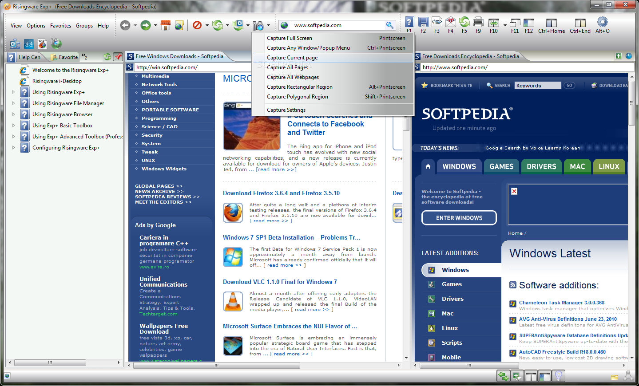The image size is (639, 386).
Task: Open Capture Settings from the menu
Action: coord(333,110)
